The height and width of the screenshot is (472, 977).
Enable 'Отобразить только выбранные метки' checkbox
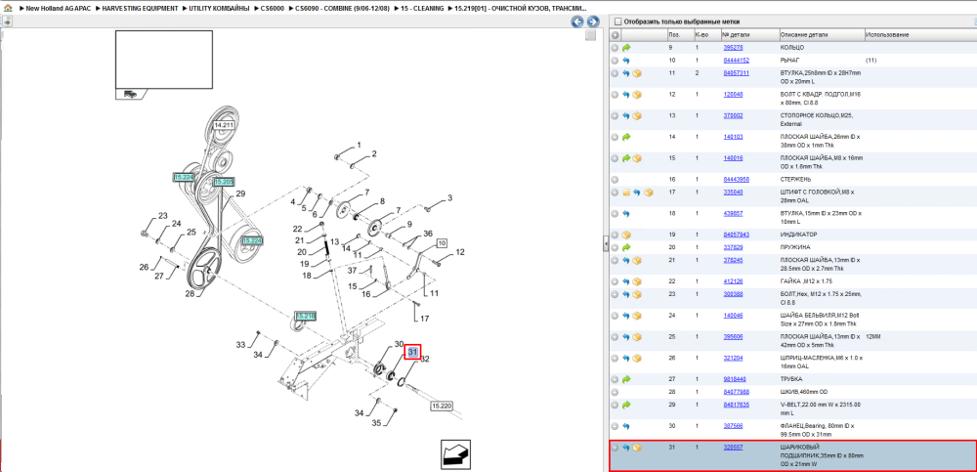[618, 21]
